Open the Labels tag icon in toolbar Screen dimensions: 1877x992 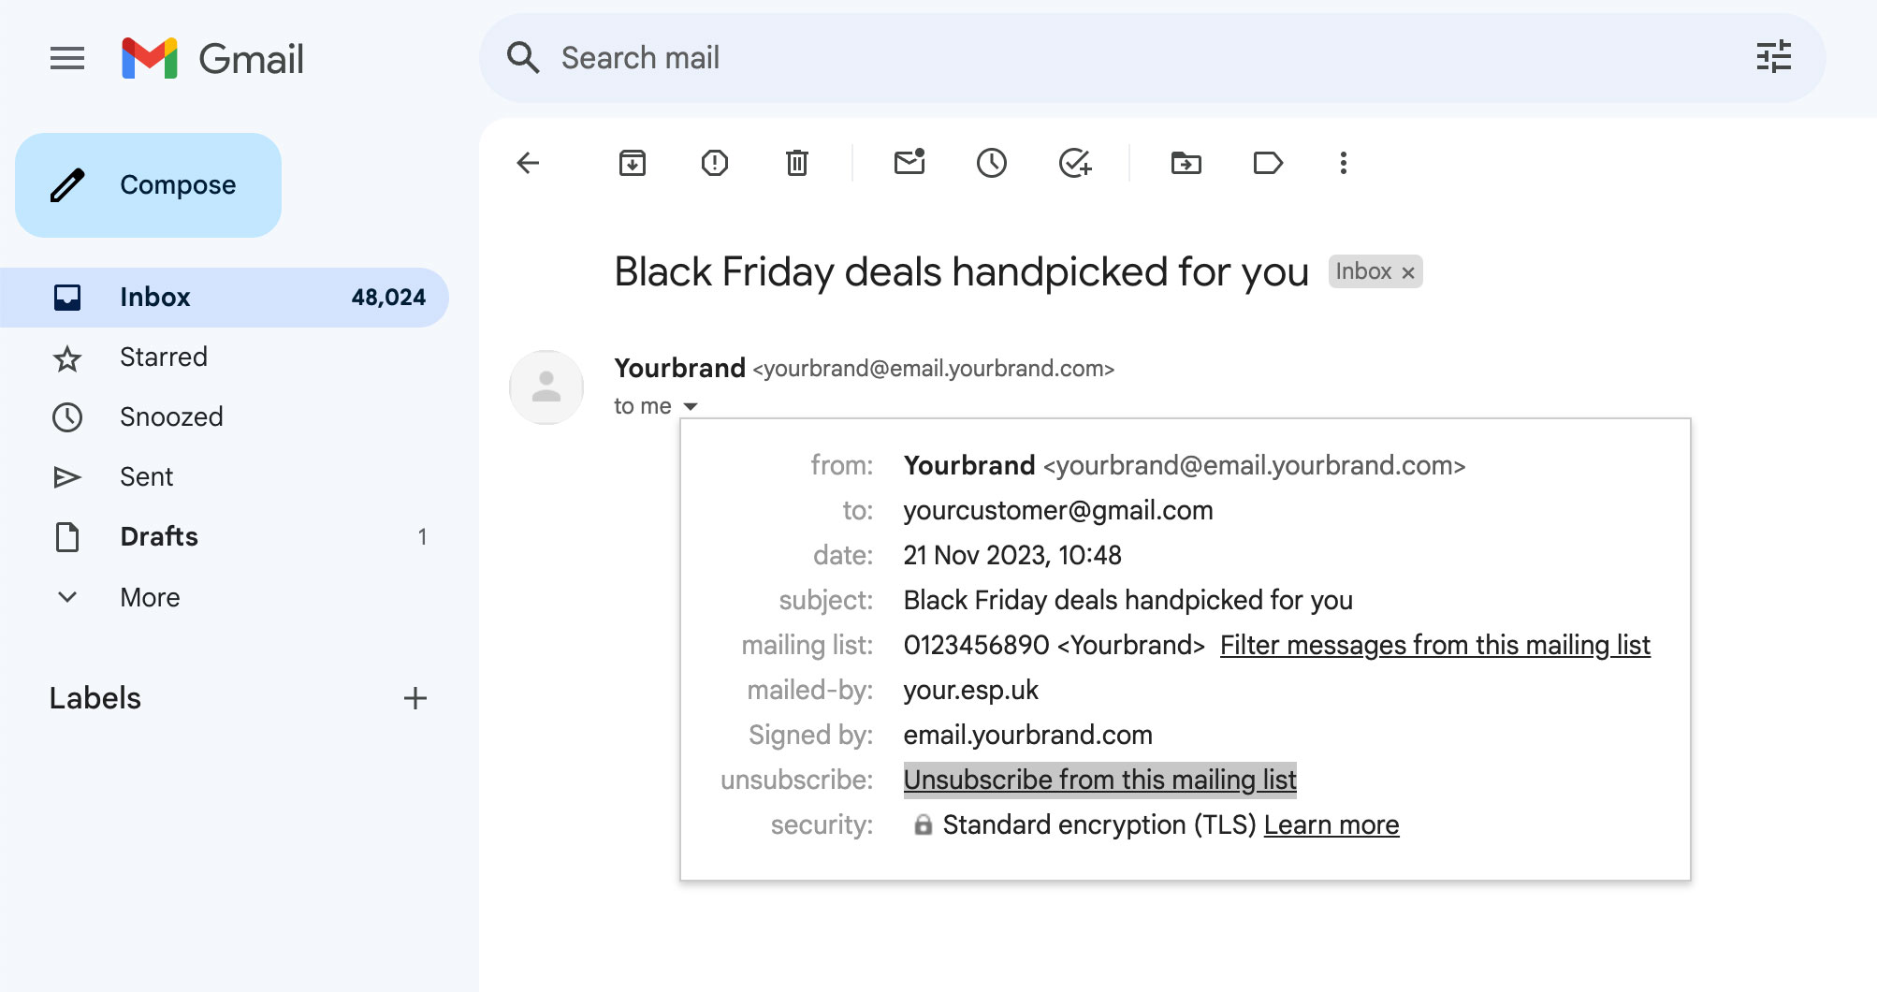coord(1268,163)
